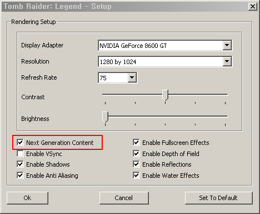
Task: Open the Display Adapter dropdown arrow
Action: coord(227,45)
